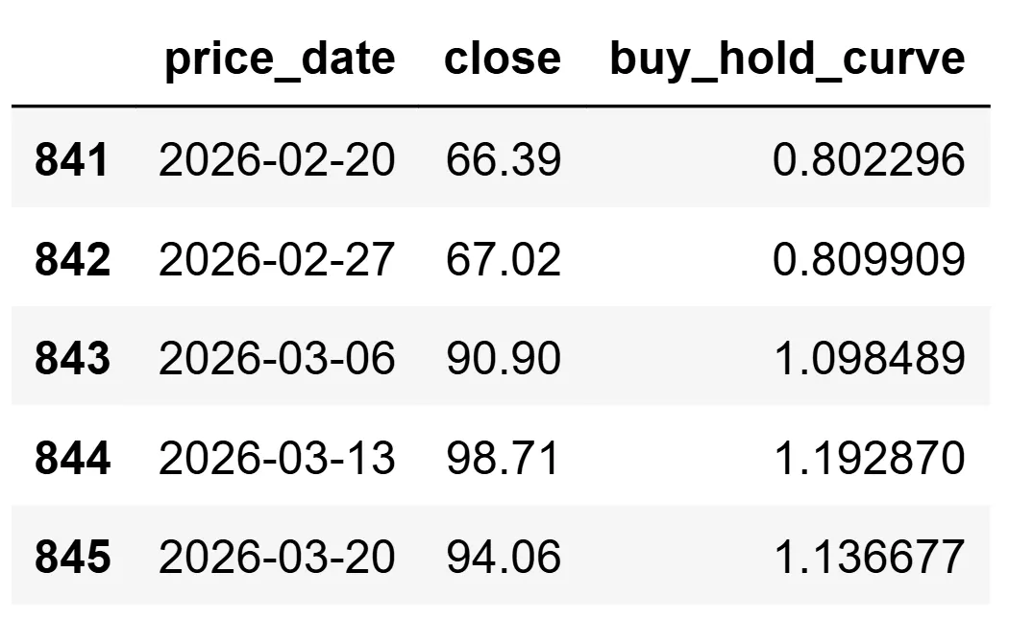Click the close value 98.71
This screenshot has width=1009, height=620.
[x=503, y=458]
